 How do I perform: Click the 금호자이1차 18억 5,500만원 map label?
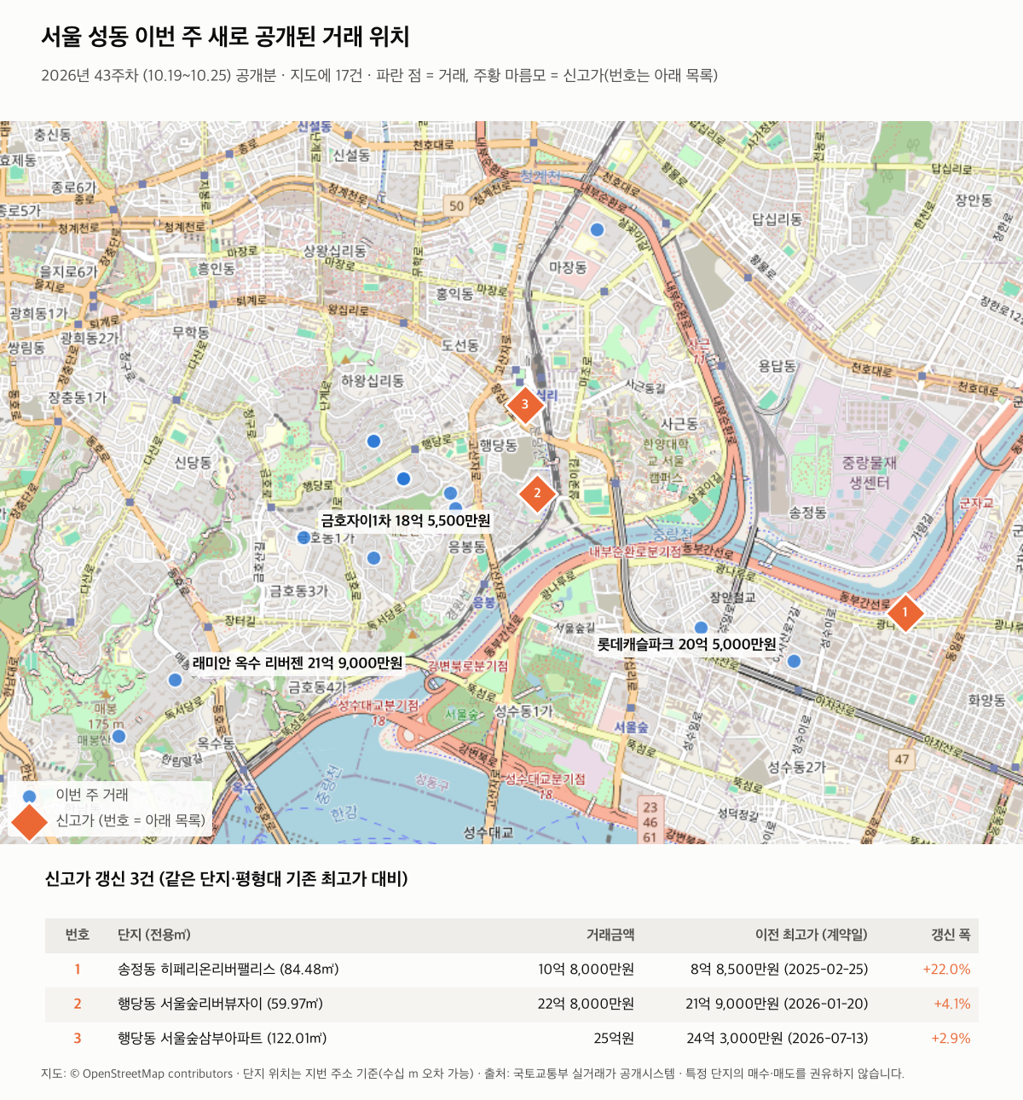(x=405, y=520)
